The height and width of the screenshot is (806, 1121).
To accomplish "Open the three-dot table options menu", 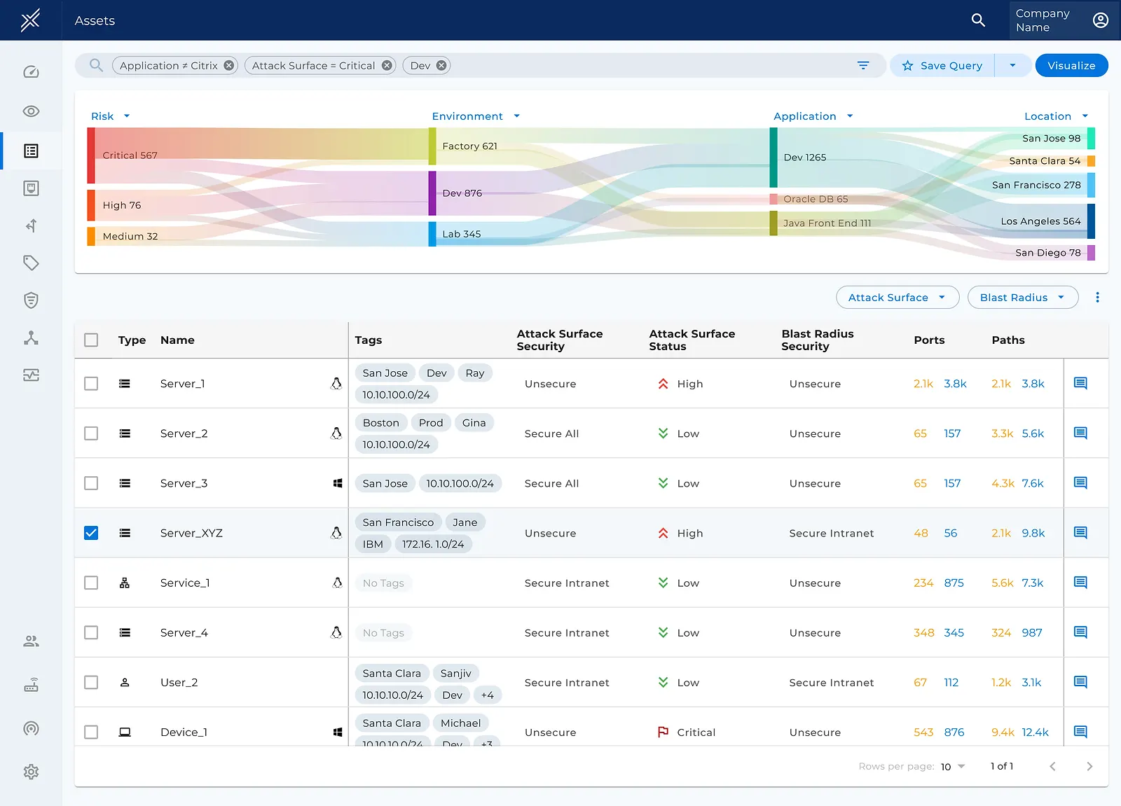I will point(1097,298).
